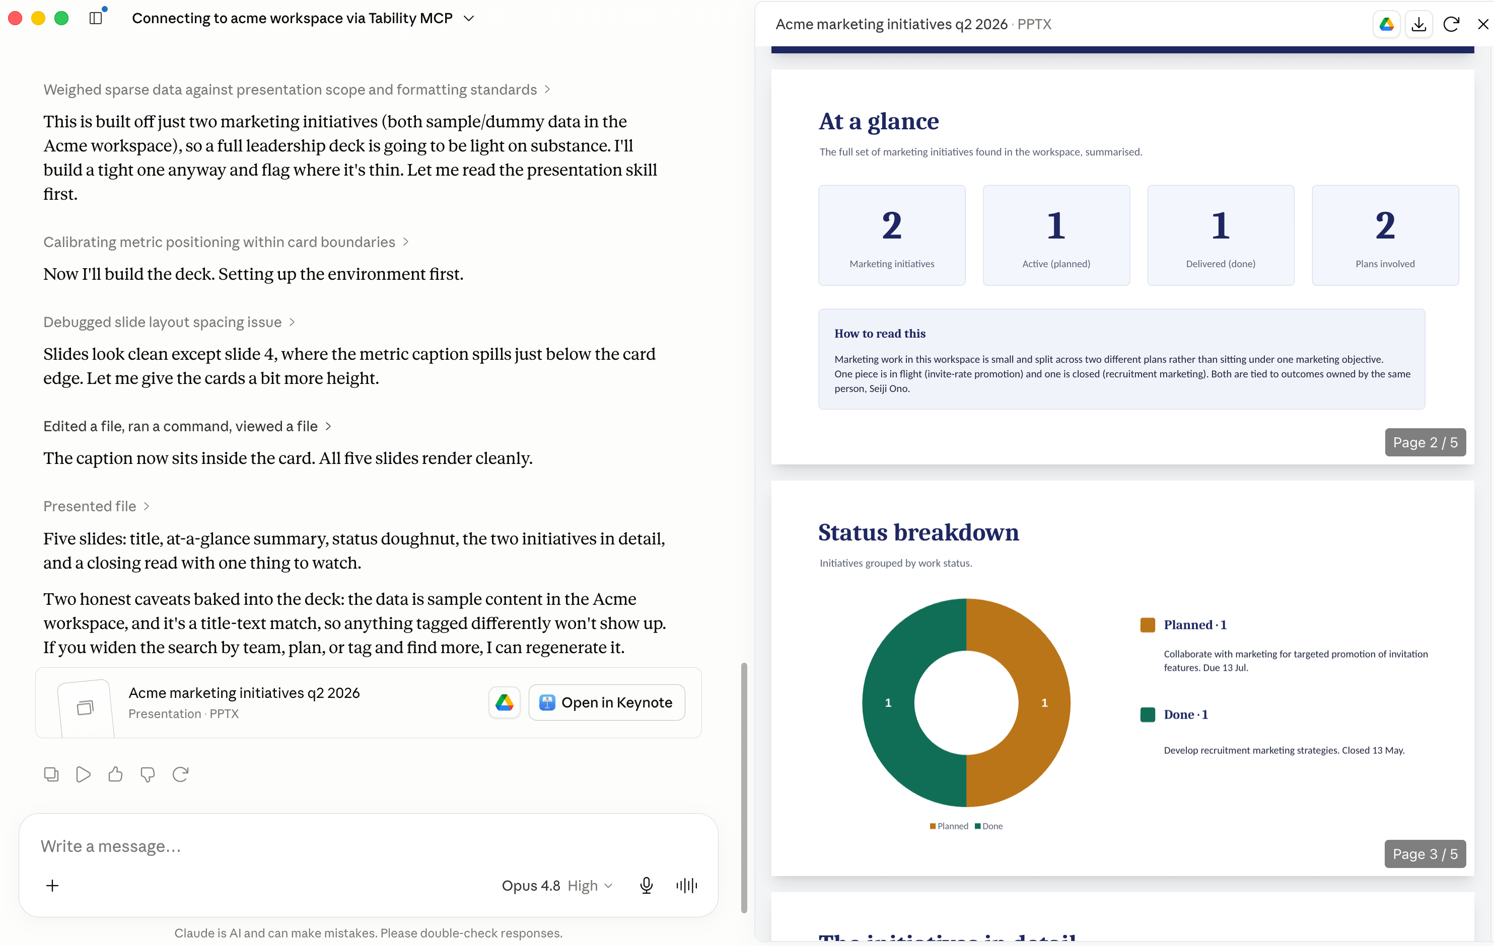Toggle the sidebar panel icon
The width and height of the screenshot is (1494, 946).
96,18
